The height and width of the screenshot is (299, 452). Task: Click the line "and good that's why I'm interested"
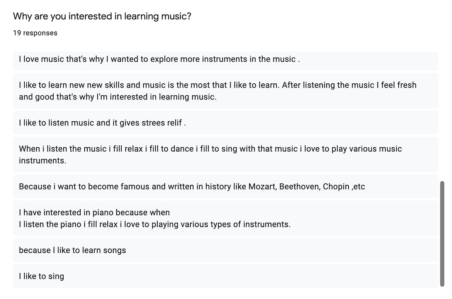tap(117, 97)
